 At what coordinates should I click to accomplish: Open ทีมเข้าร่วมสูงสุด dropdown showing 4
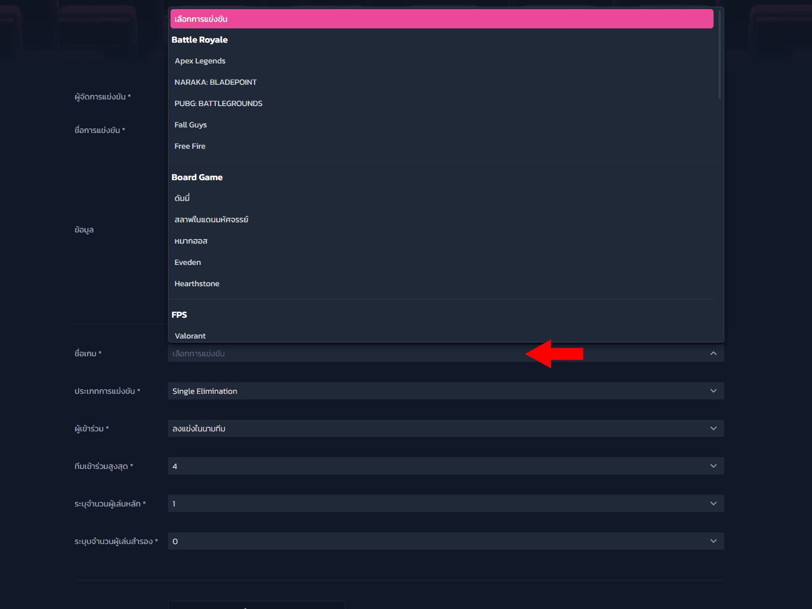(x=446, y=466)
